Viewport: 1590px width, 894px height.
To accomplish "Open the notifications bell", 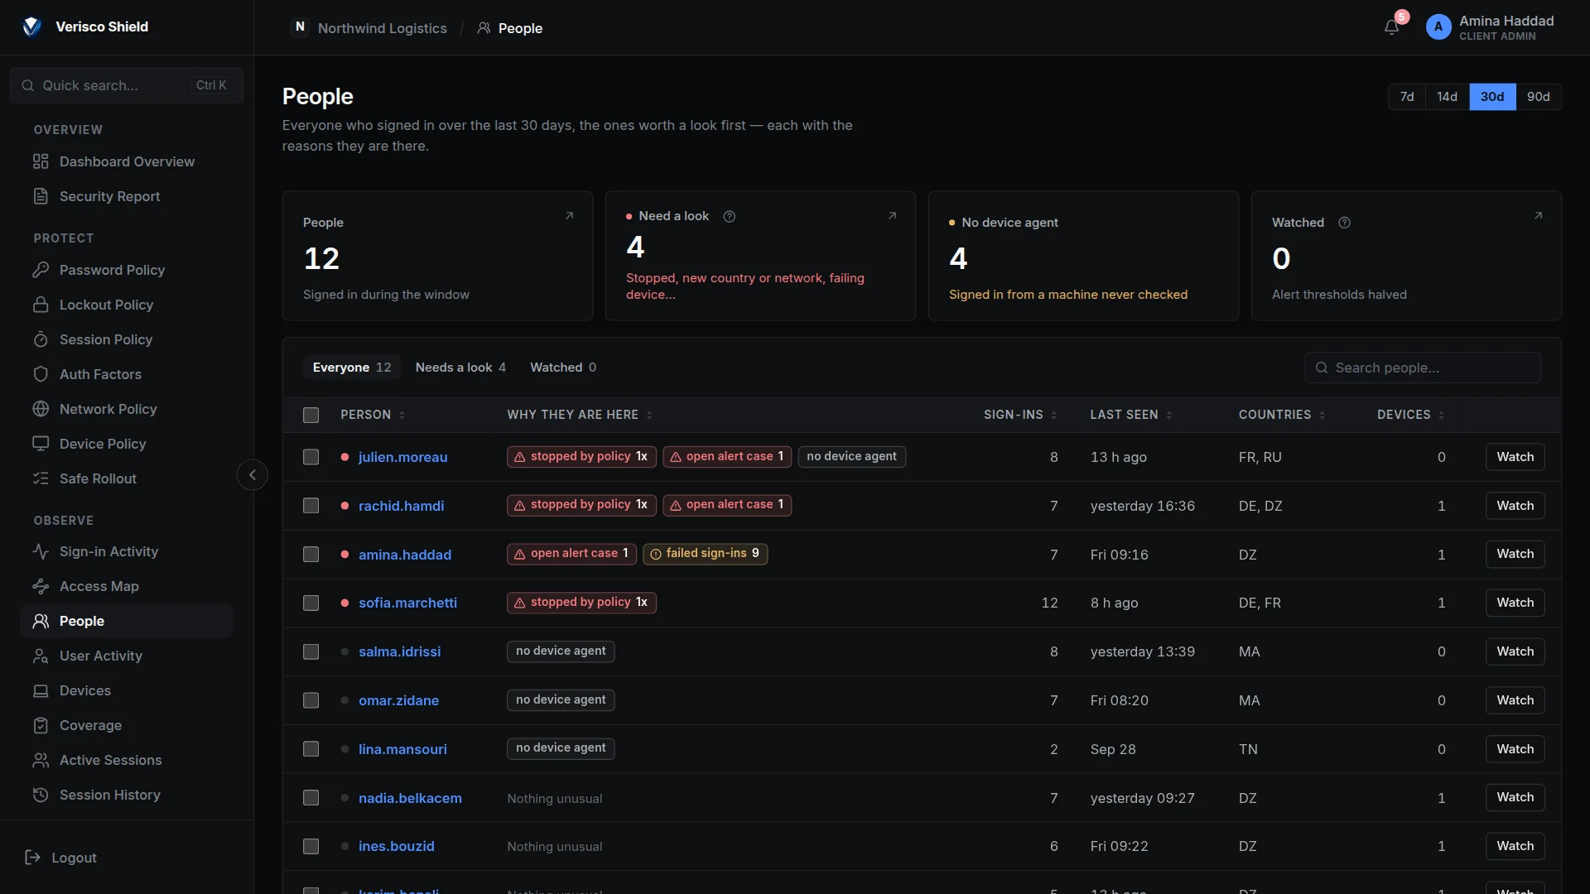I will click(x=1391, y=27).
